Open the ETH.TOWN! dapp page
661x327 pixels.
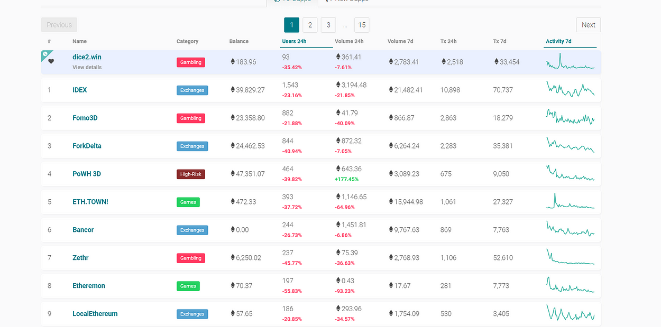[90, 202]
